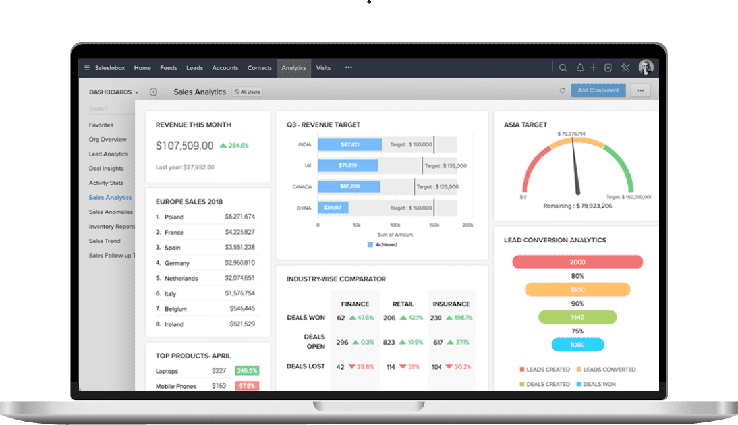Toggle the Achieved legend in revenue chart
This screenshot has width=738, height=425.
tap(382, 244)
